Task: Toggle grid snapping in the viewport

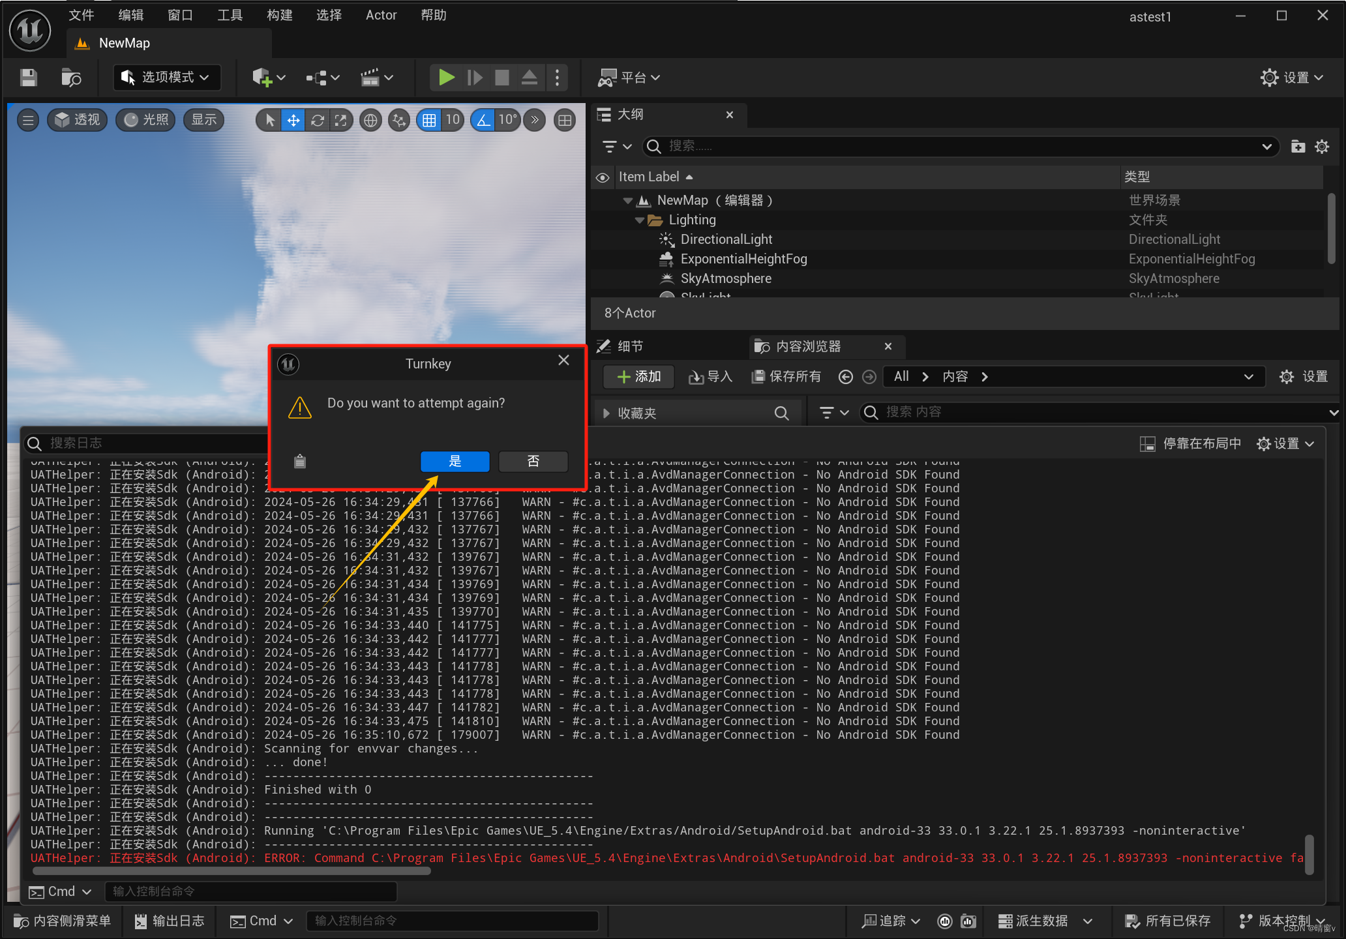Action: coord(429,120)
